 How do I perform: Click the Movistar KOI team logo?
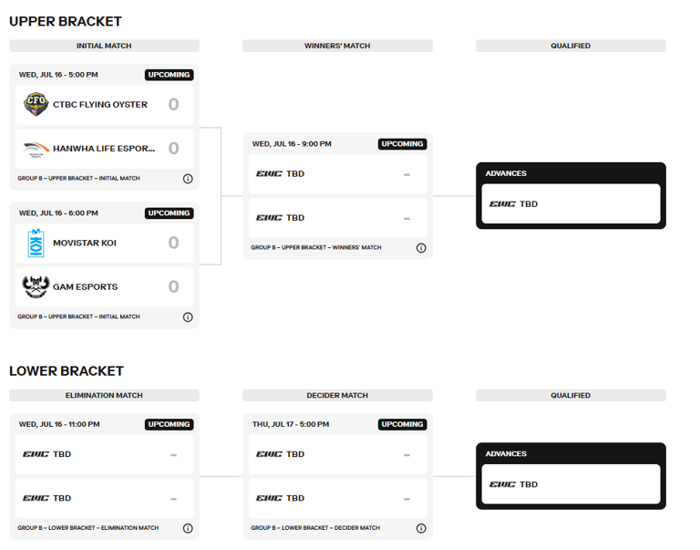pyautogui.click(x=36, y=244)
